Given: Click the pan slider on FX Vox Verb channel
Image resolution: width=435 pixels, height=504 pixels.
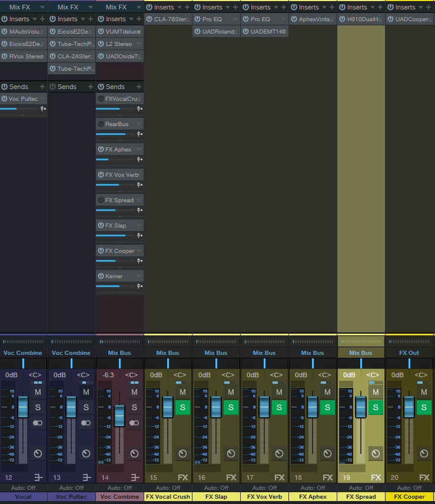Looking at the screenshot, I should point(264,364).
